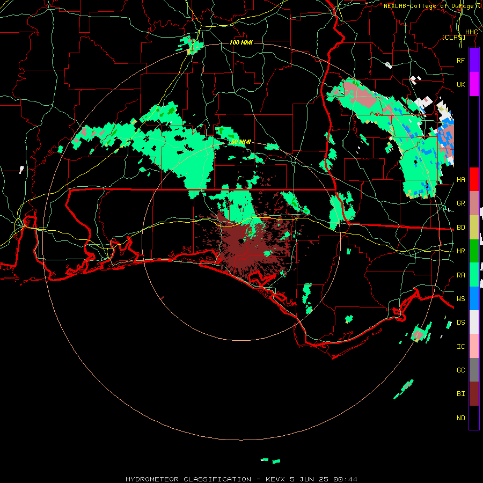Image resolution: width=483 pixels, height=483 pixels.
Task: Click the 100 NMI range ring label
Action: tap(241, 42)
